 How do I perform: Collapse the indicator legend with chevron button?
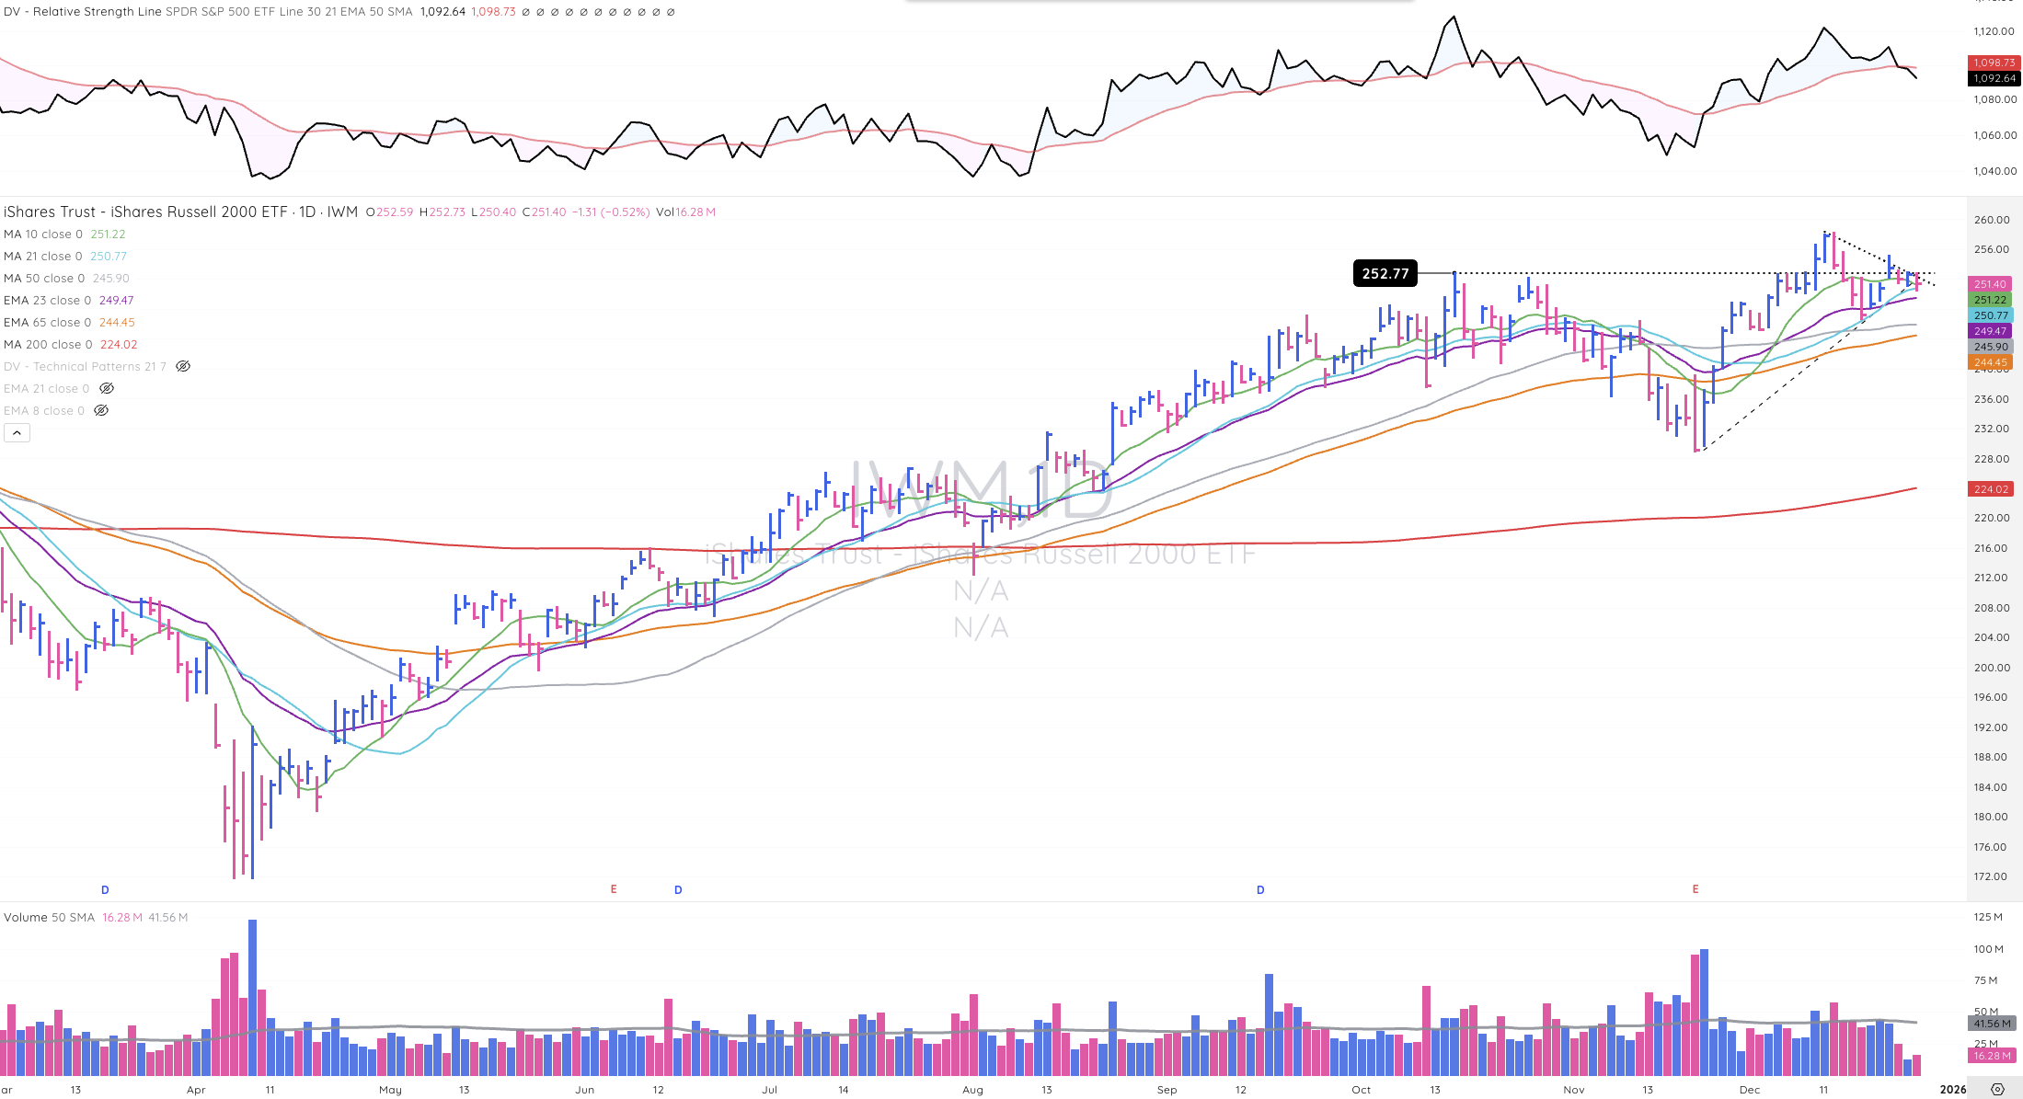17,433
